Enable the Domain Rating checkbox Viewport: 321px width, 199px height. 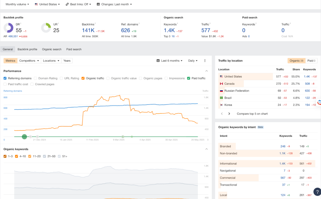coord(35,78)
